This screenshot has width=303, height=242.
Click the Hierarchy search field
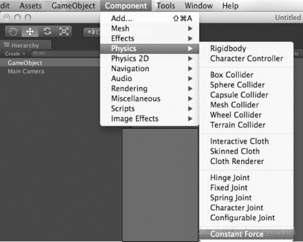(x=66, y=53)
